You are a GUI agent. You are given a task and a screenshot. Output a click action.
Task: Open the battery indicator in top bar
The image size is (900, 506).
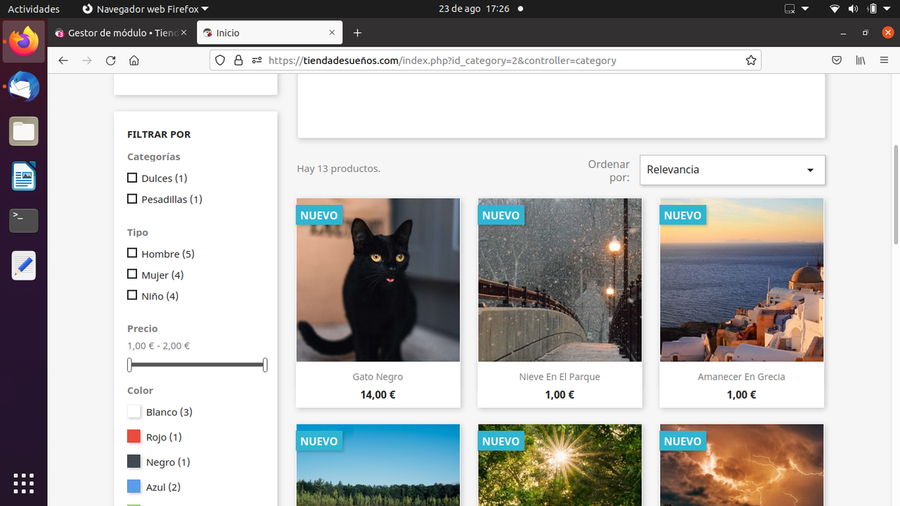[x=873, y=9]
